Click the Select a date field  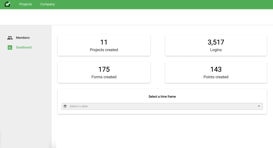[162, 106]
